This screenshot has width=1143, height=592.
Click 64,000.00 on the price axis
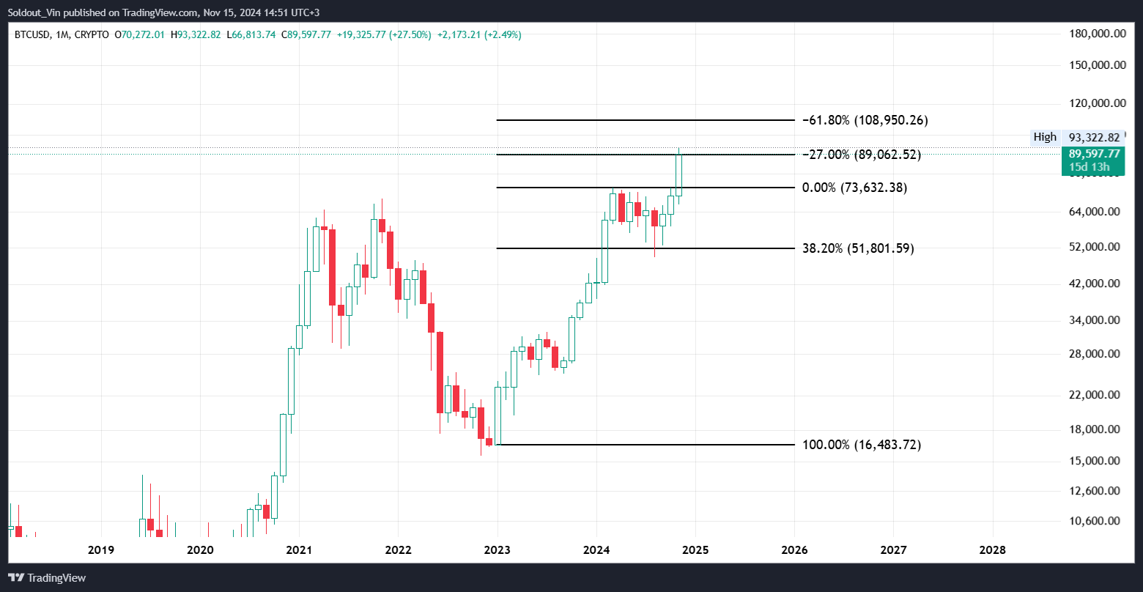pyautogui.click(x=1096, y=212)
